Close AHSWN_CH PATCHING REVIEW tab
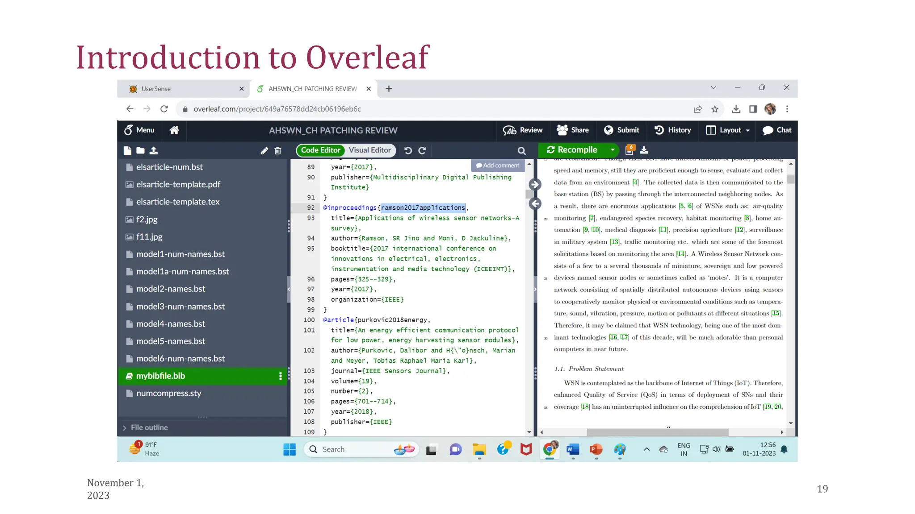Screen dimensions: 915x514 (x=369, y=89)
